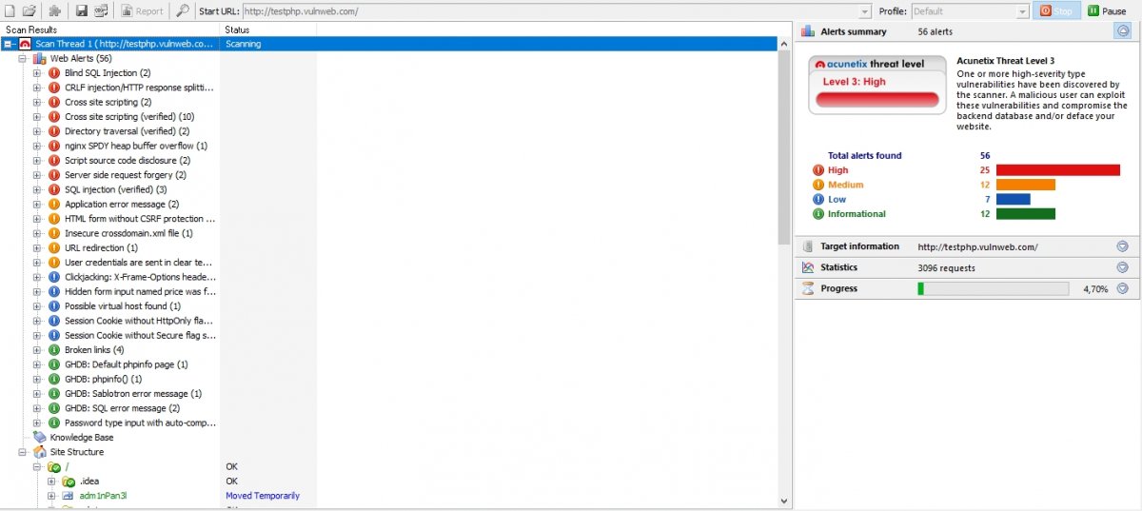Image resolution: width=1142 pixels, height=511 pixels.
Task: Click blue icon beside Session Cookie without Secure
Action: coord(54,336)
